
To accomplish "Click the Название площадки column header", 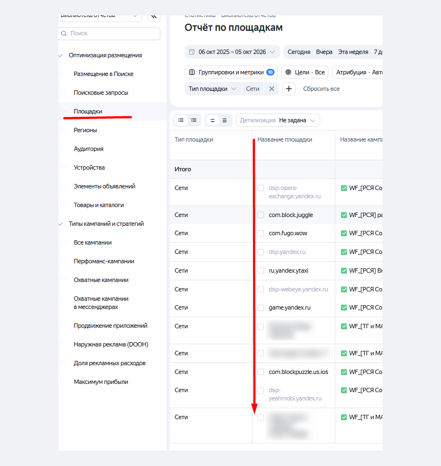I will click(285, 140).
